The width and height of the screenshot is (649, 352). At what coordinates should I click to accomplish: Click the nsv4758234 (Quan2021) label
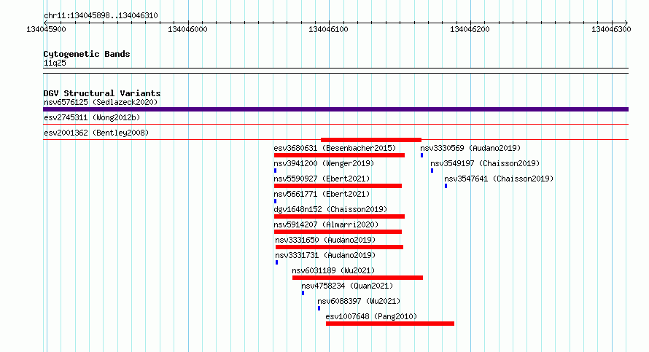coord(347,286)
